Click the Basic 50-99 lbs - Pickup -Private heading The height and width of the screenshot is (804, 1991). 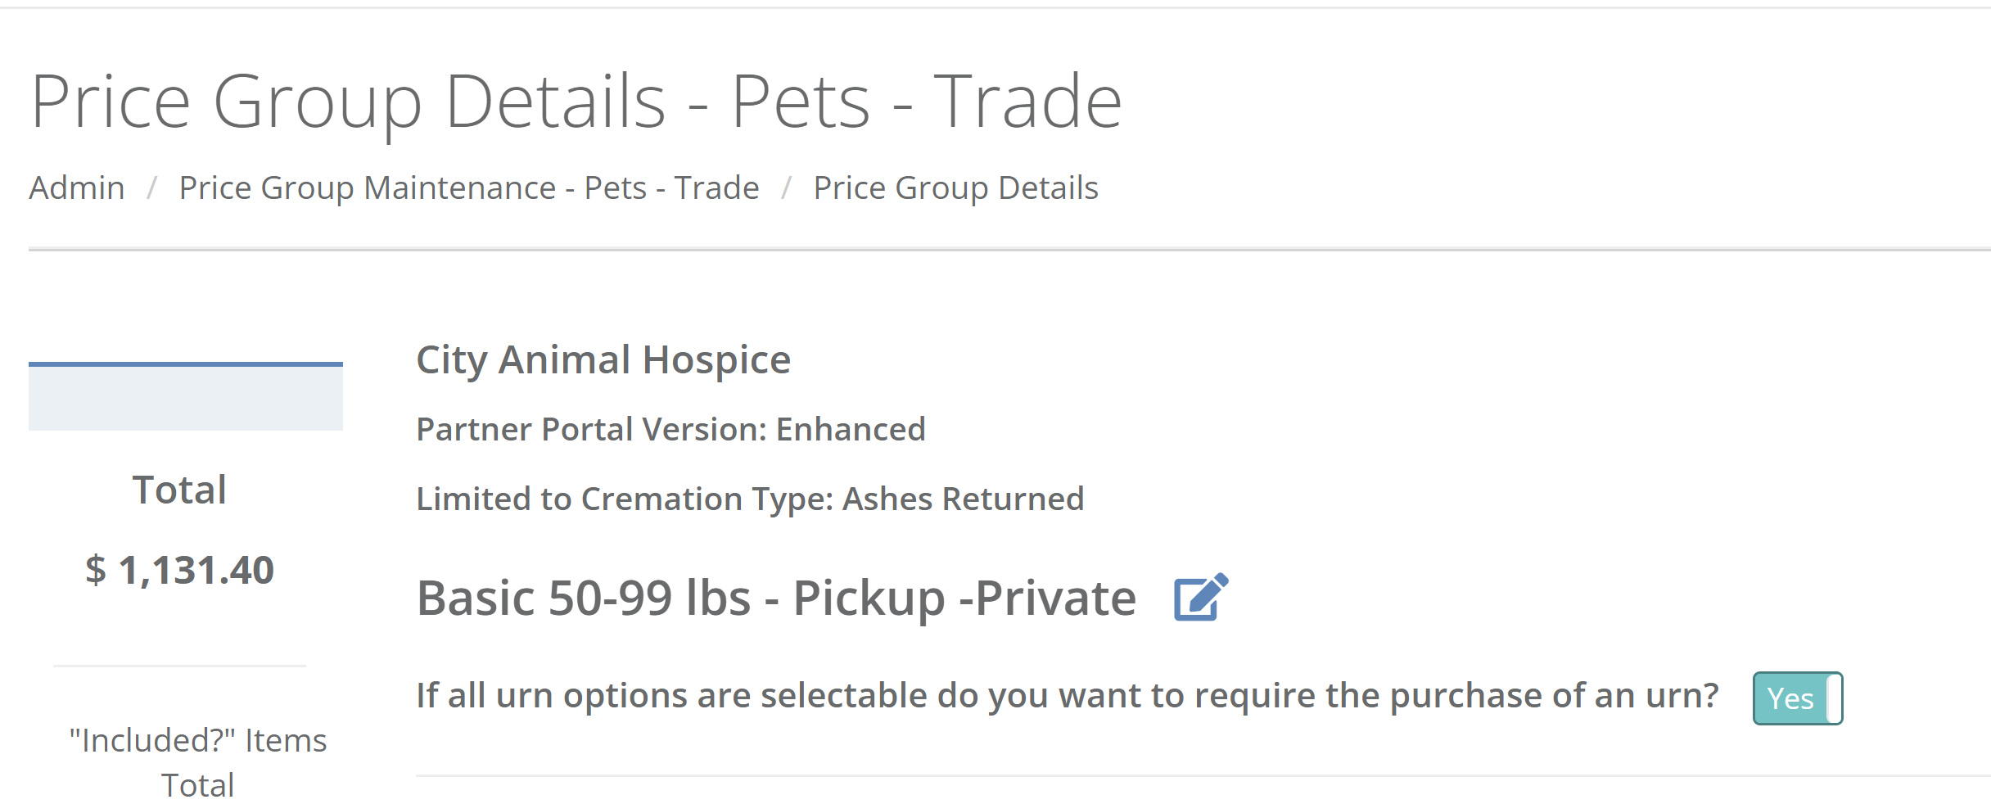point(776,598)
